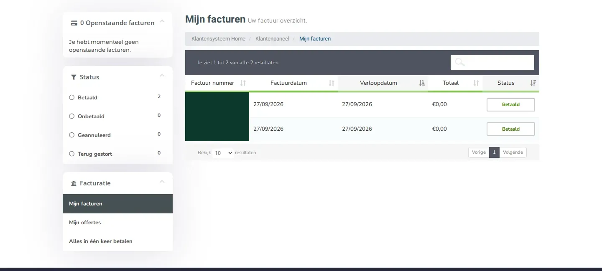Click the Totaal column header

pyautogui.click(x=455, y=83)
